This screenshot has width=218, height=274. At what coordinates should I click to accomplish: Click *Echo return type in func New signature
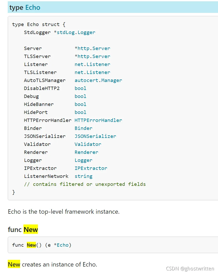(x=63, y=245)
